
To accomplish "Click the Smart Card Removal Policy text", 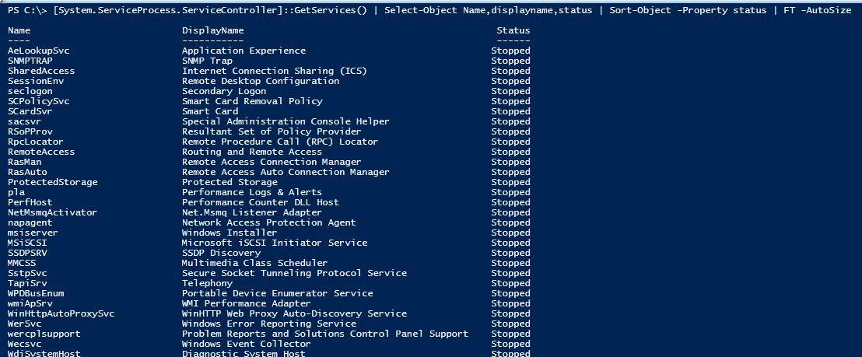I will tap(252, 101).
